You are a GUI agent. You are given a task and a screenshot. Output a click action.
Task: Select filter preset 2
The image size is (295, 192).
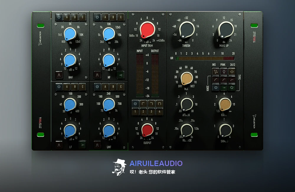click(x=143, y=112)
